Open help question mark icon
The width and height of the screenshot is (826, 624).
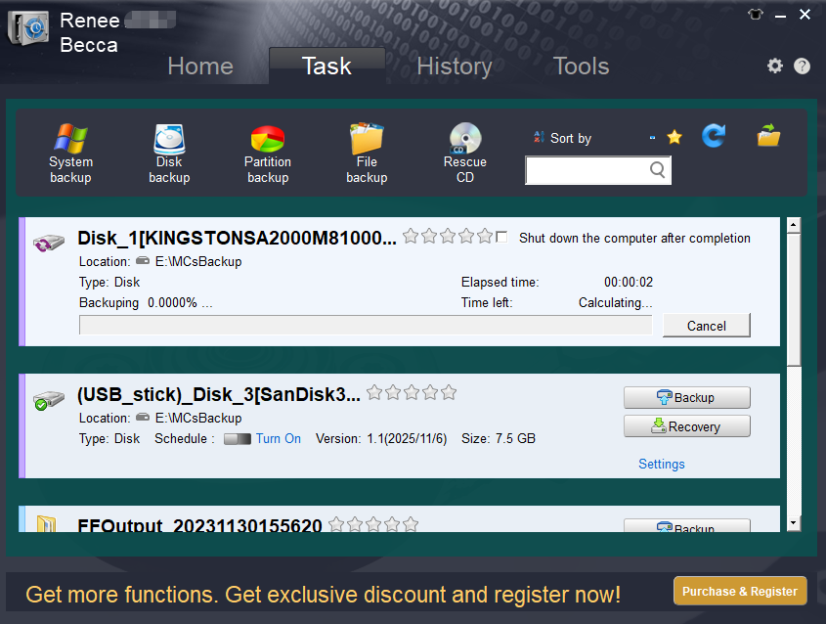coord(802,66)
